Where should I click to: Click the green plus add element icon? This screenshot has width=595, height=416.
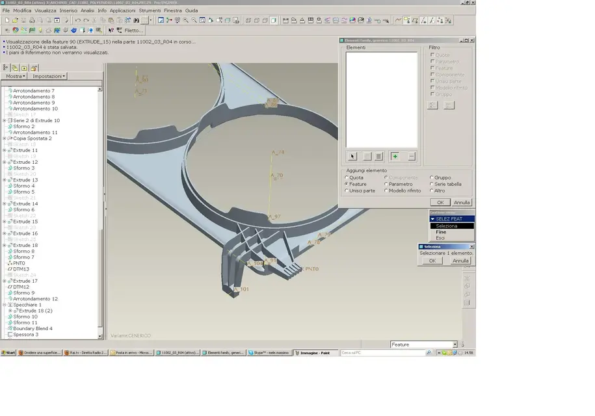395,156
